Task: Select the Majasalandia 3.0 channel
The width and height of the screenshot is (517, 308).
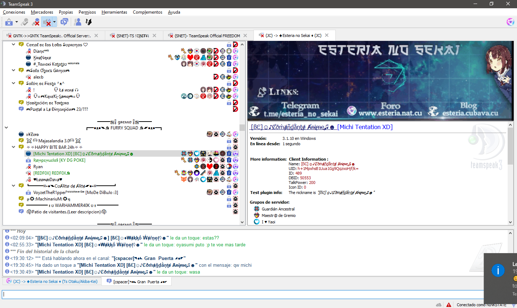Action: point(53,141)
